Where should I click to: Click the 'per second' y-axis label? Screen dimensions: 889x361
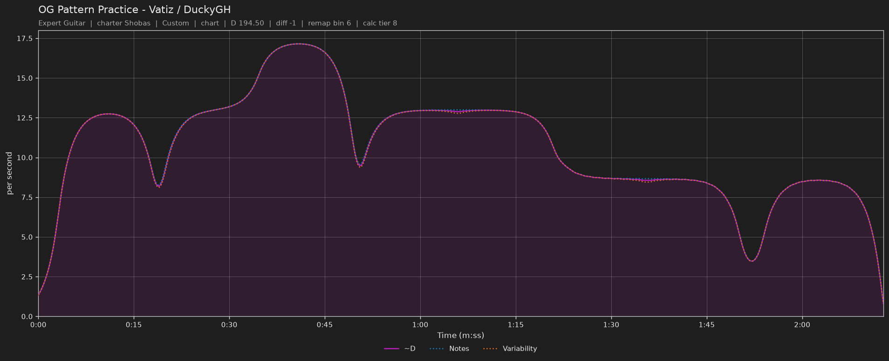(x=9, y=173)
